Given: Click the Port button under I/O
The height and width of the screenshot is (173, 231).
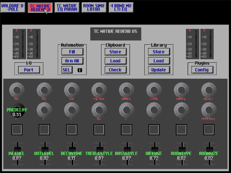Looking at the screenshot, I should click(x=29, y=70).
